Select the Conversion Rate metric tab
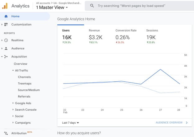This screenshot has height=137, width=194. click(126, 37)
